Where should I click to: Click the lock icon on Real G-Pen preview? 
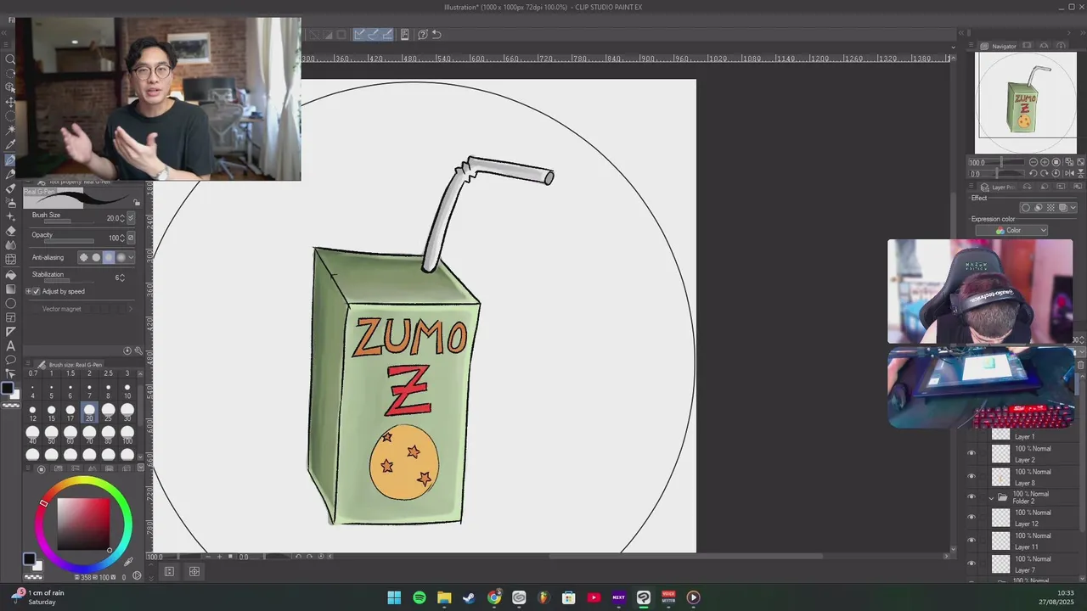[137, 203]
